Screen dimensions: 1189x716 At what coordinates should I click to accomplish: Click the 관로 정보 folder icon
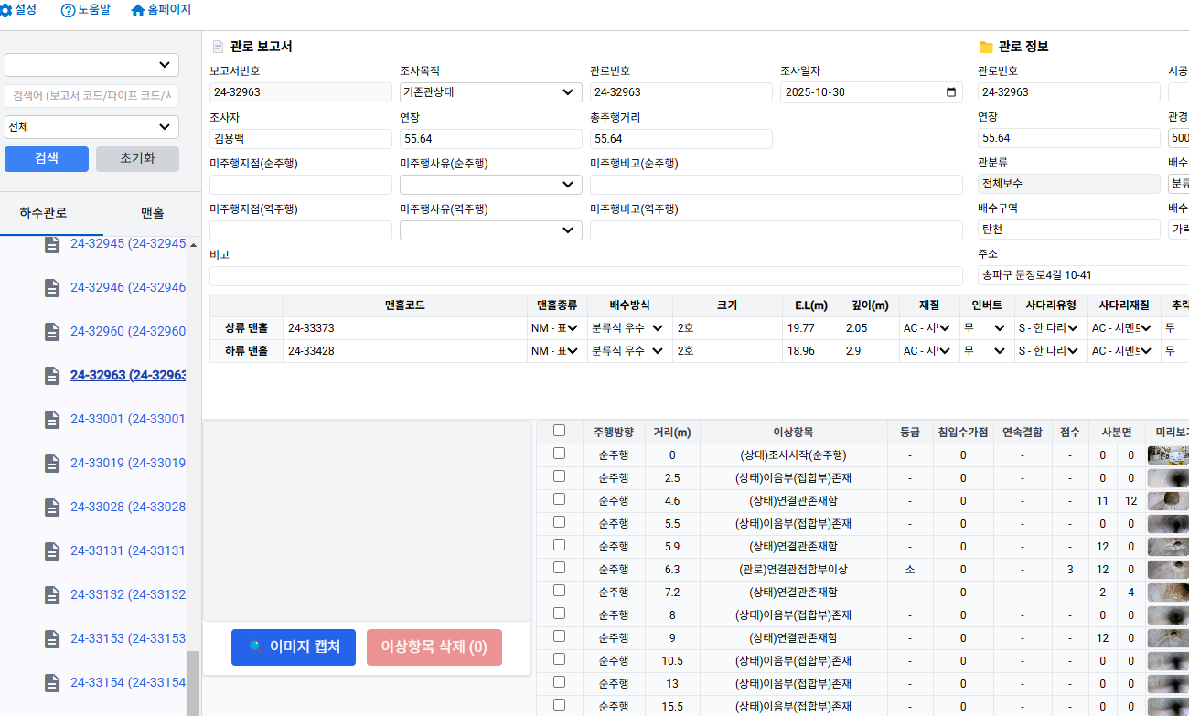[x=986, y=47]
